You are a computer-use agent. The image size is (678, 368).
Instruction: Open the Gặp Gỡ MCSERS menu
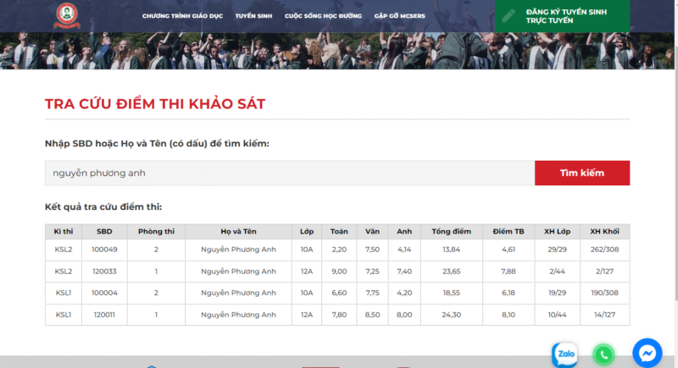coord(398,16)
